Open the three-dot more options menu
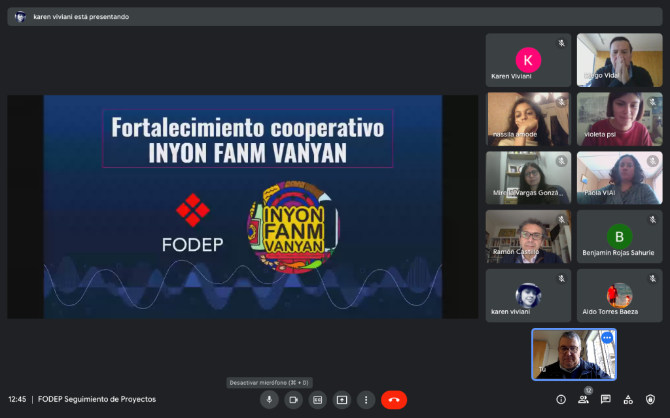670x418 pixels. pos(366,400)
